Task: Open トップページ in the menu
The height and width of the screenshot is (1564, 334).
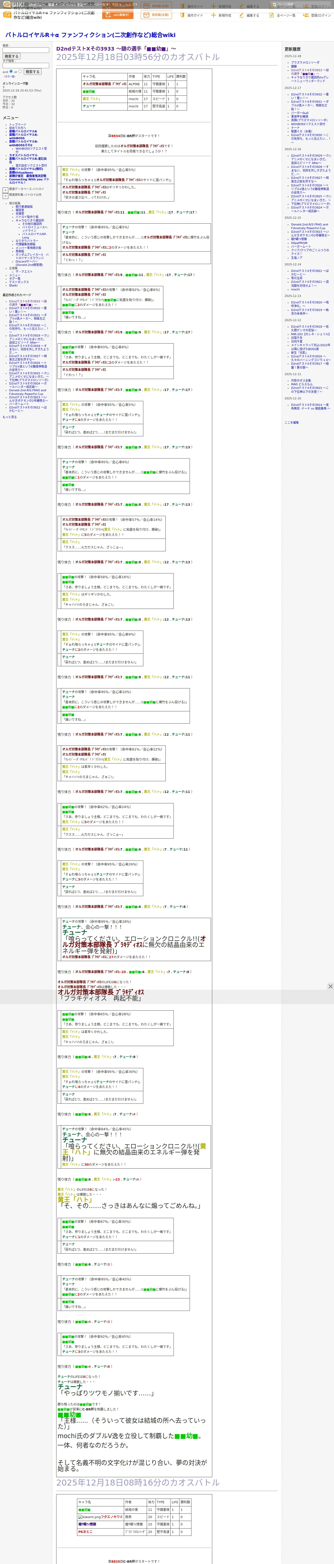Action: point(18,124)
